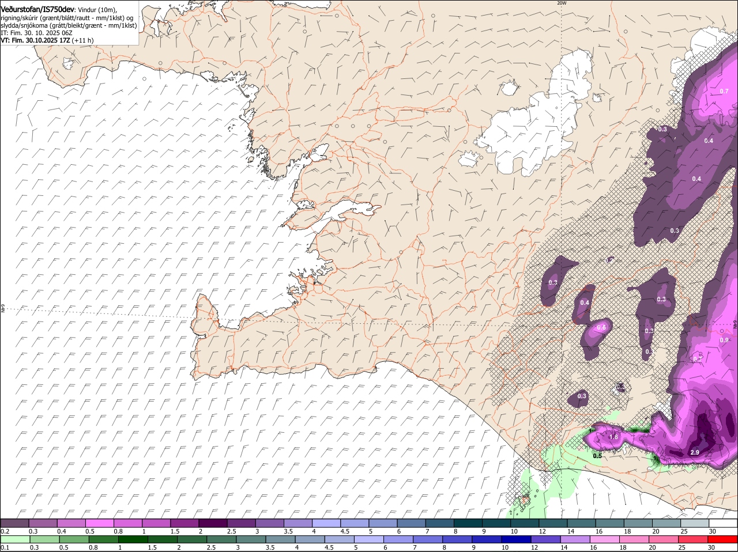Click the green rain-scale swatch labeled 0.3
The height and width of the screenshot is (552, 738).
tap(44, 539)
